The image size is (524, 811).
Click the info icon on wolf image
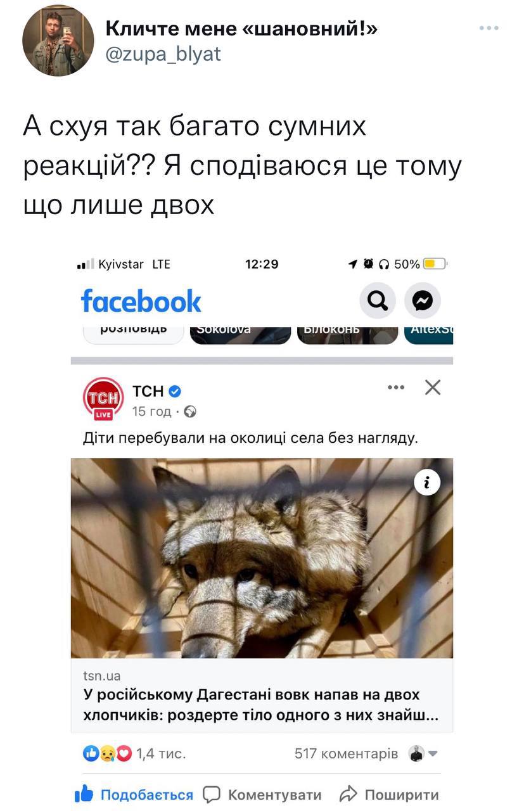427,483
